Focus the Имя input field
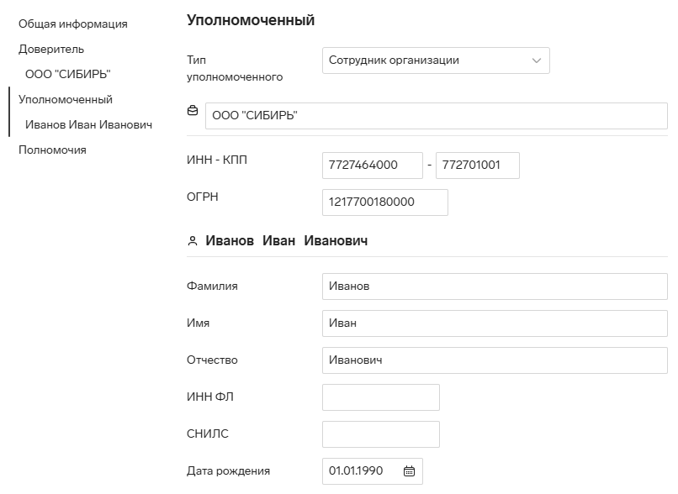 click(x=495, y=323)
